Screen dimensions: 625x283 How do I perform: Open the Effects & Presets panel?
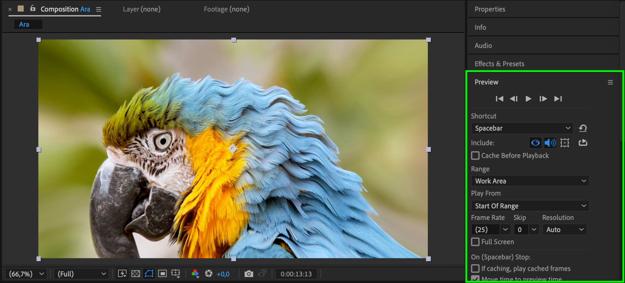point(499,64)
